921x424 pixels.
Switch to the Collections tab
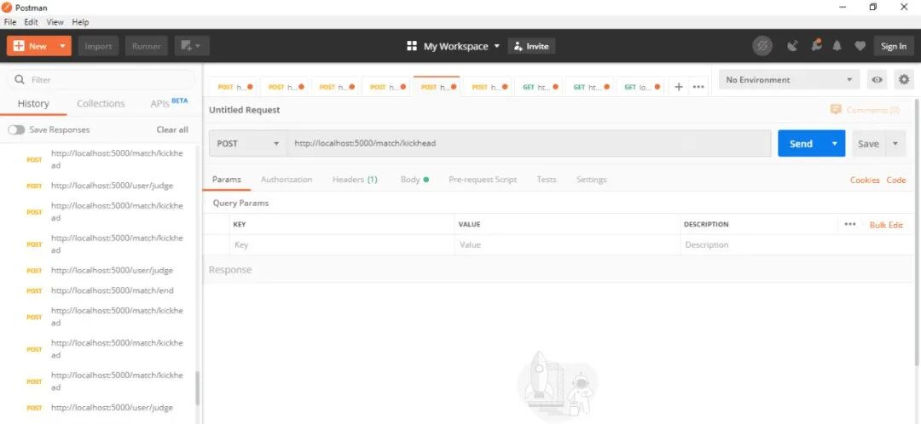click(x=101, y=104)
